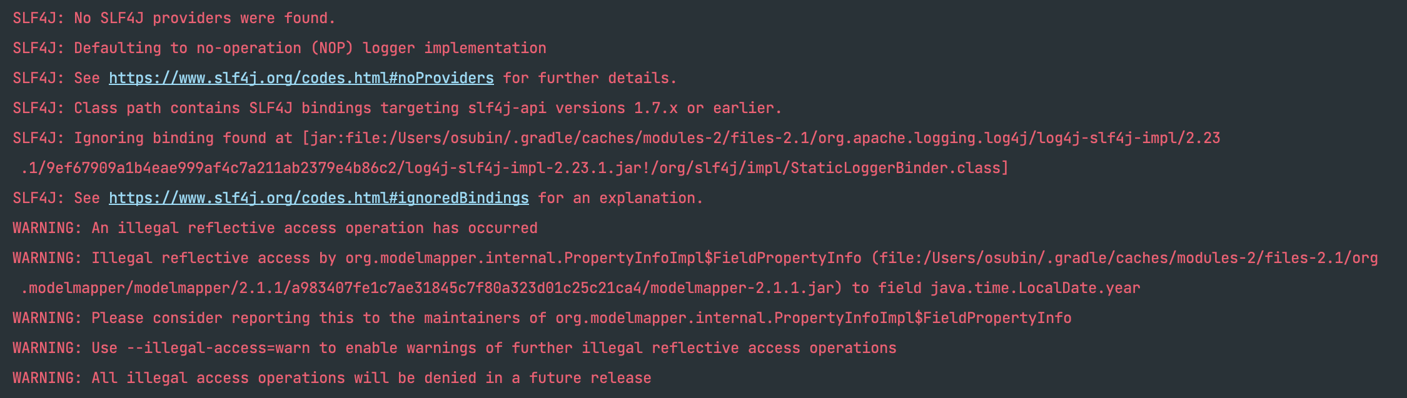Click 'All illegal access operations will be denied' line
This screenshot has height=398, width=1407.
point(332,378)
